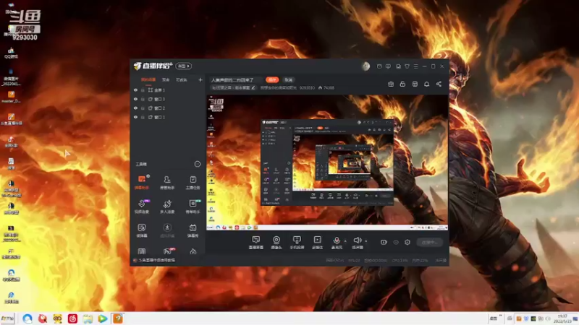Hide the 窗口3 source via eye icon

click(135, 99)
